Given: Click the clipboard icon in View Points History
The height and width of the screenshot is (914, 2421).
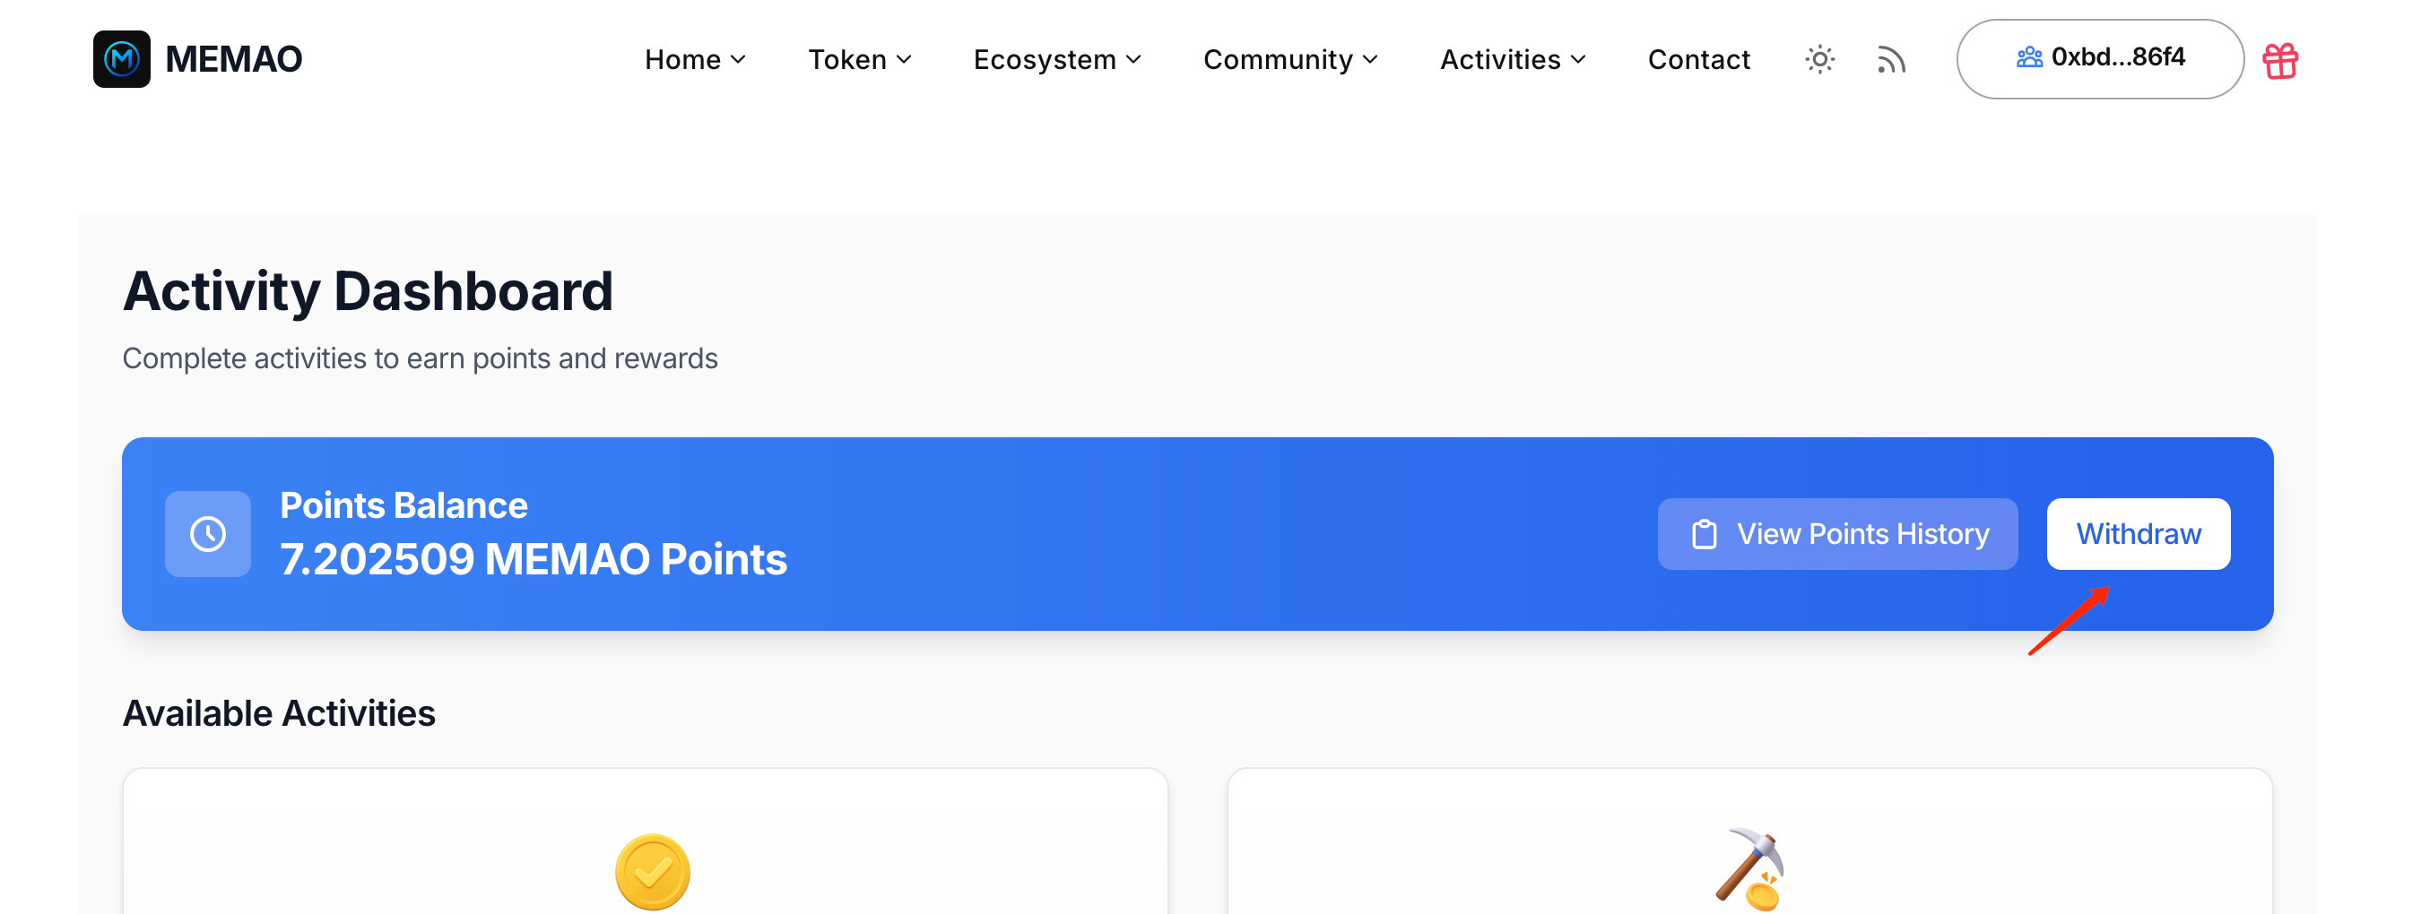Looking at the screenshot, I should [x=1704, y=534].
